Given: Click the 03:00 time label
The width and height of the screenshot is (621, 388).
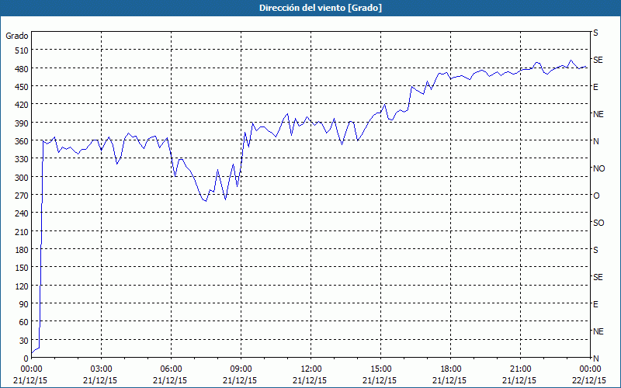Looking at the screenshot, I should click(x=101, y=369).
